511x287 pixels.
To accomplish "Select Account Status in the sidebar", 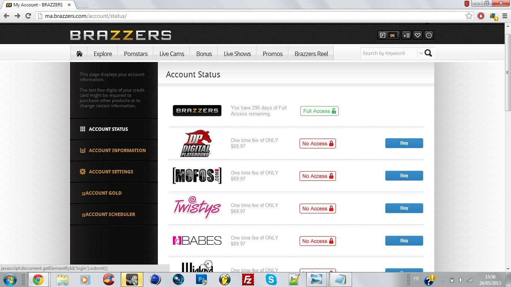I will 114,129.
